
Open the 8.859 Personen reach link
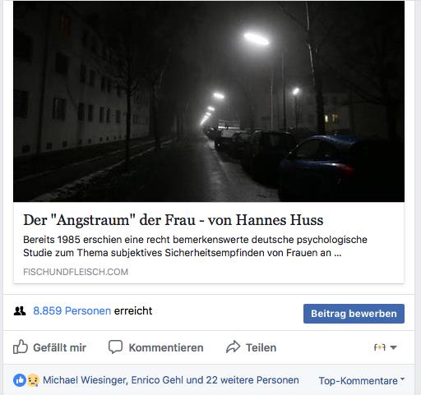72,311
